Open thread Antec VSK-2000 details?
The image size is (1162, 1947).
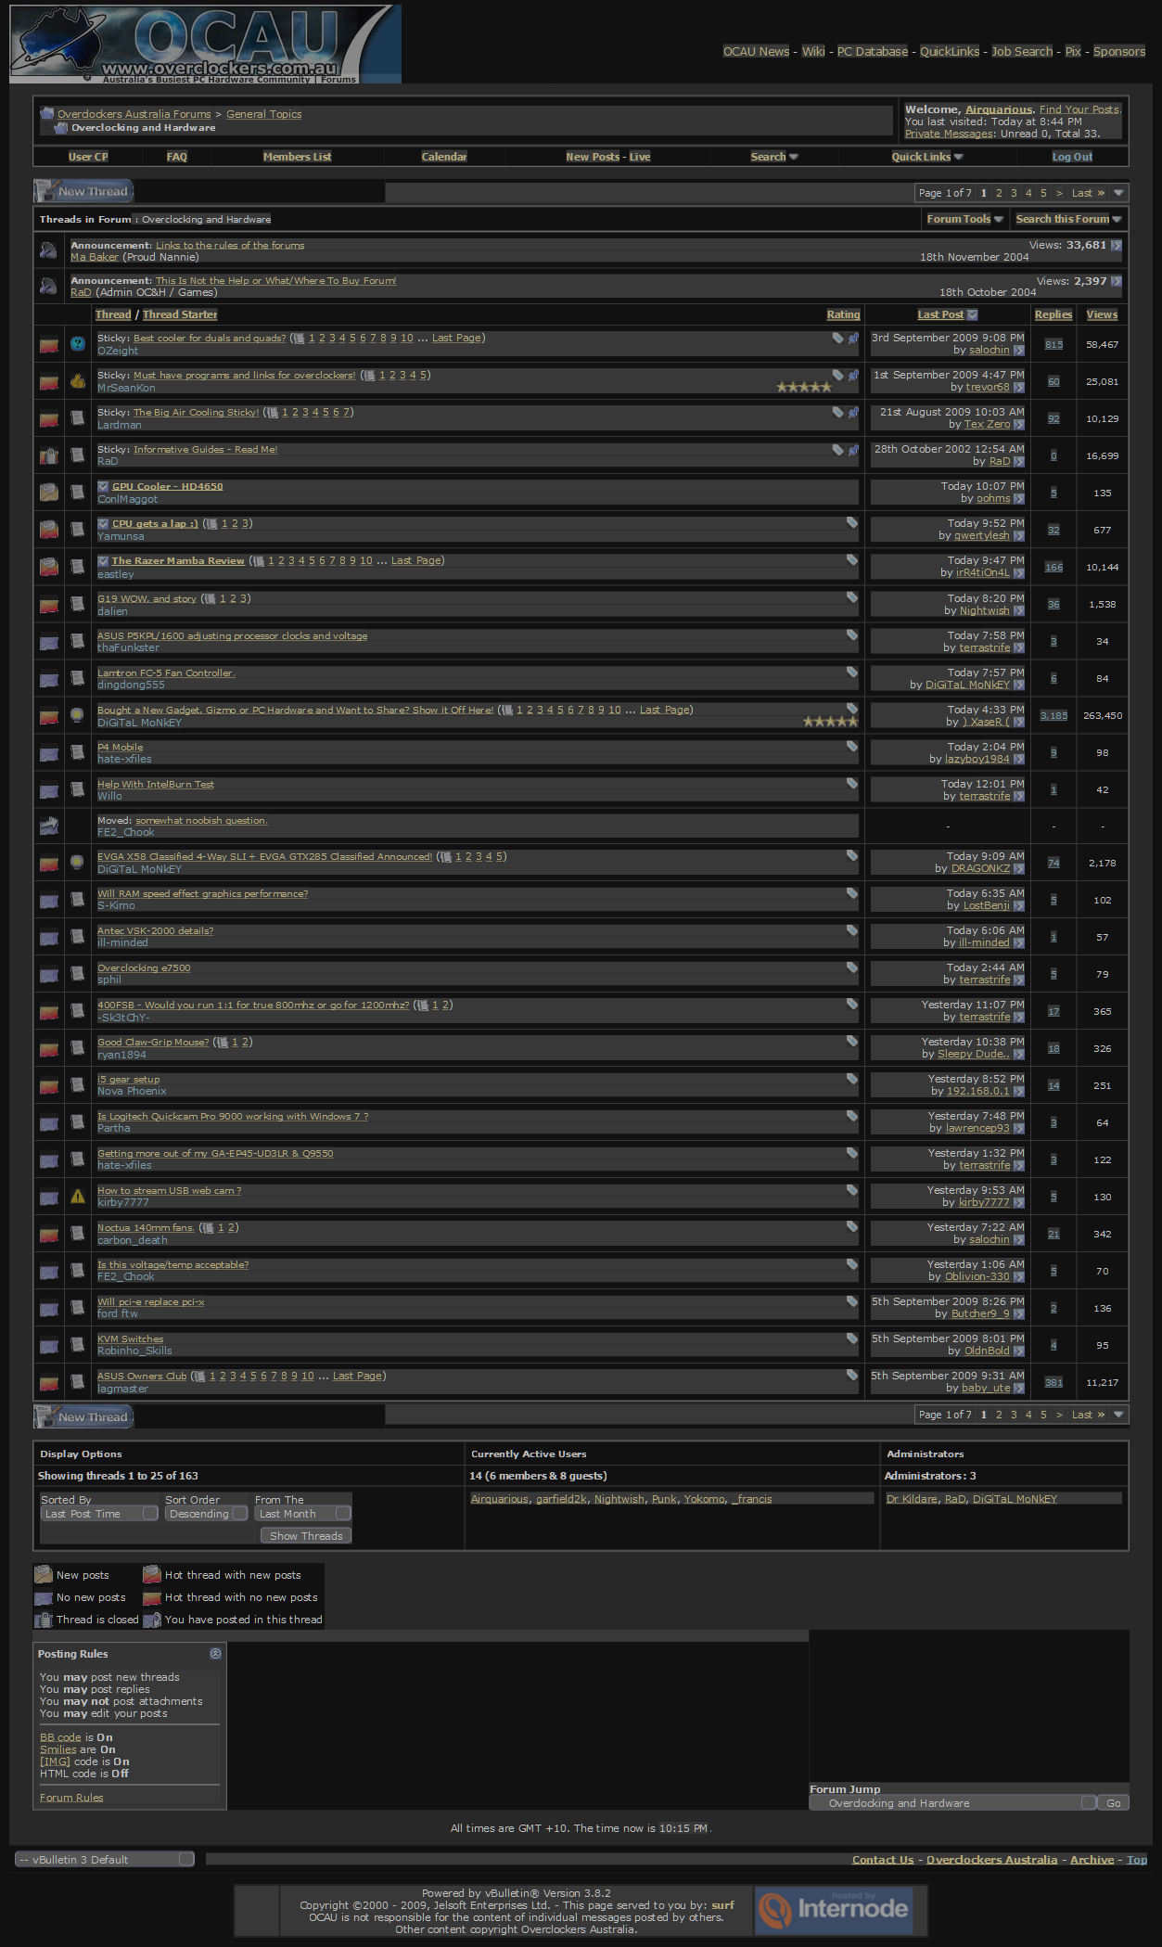(x=156, y=930)
